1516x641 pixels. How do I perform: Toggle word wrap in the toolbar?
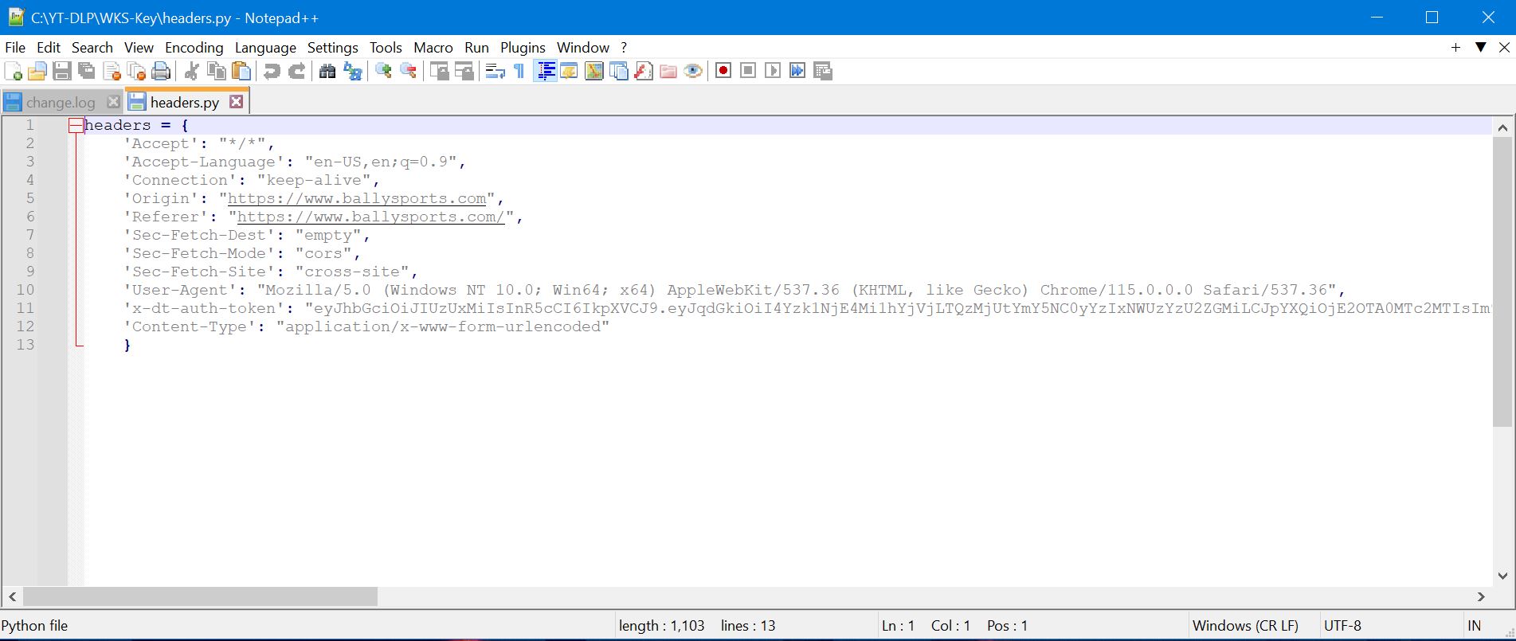point(495,72)
